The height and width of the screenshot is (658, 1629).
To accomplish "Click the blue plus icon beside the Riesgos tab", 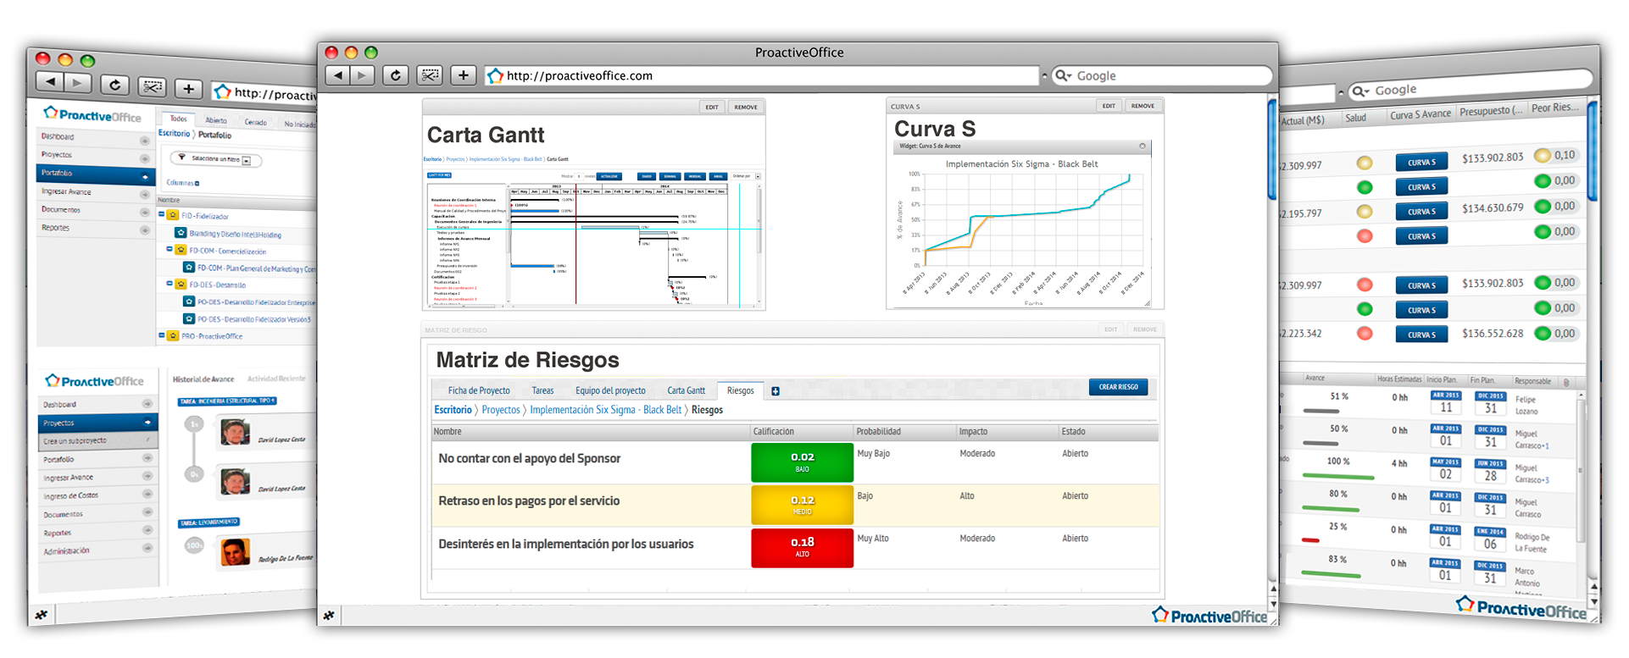I will 775,391.
